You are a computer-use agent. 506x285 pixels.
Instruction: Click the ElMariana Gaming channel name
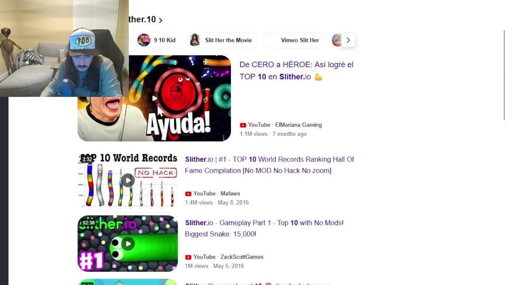(298, 125)
